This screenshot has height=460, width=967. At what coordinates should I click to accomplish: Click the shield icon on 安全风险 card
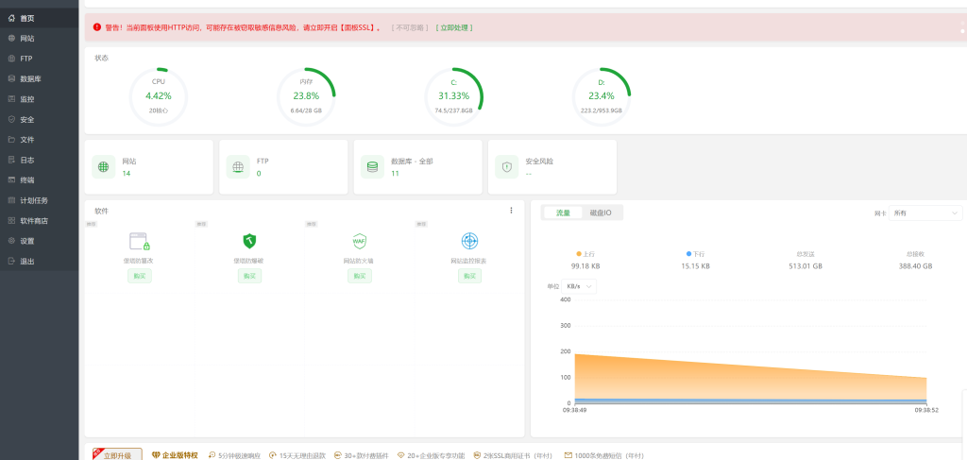[507, 167]
